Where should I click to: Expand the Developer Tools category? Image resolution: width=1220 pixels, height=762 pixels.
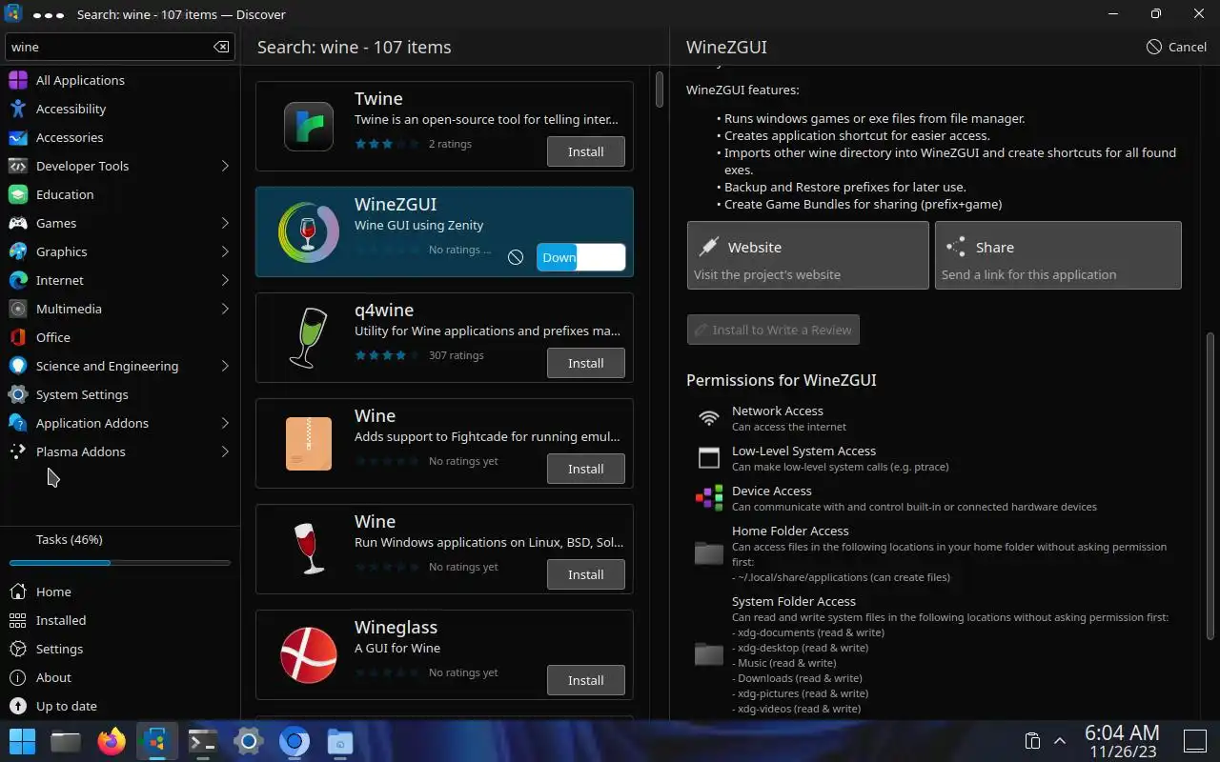[225, 166]
